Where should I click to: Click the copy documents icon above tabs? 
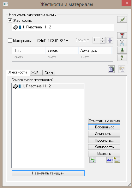111,69
